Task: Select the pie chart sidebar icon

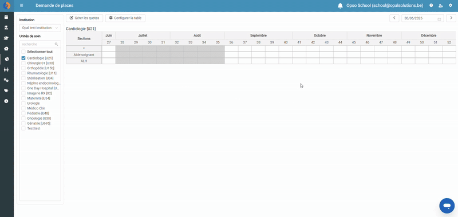Action: tap(7, 59)
